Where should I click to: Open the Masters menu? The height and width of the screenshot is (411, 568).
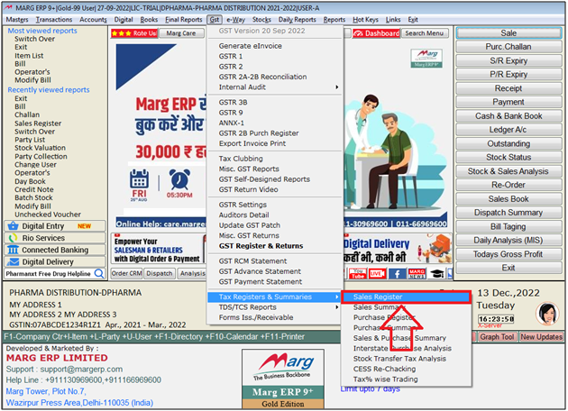pos(17,20)
